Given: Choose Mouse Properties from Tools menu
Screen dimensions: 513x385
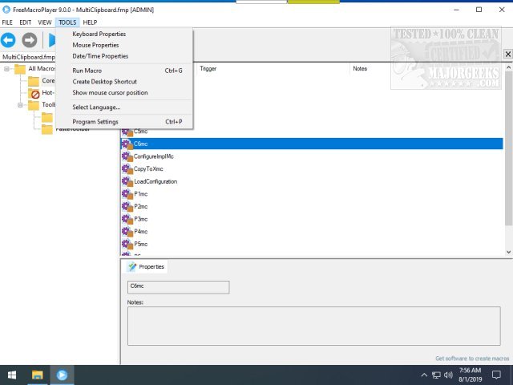Looking at the screenshot, I should pos(124,45).
